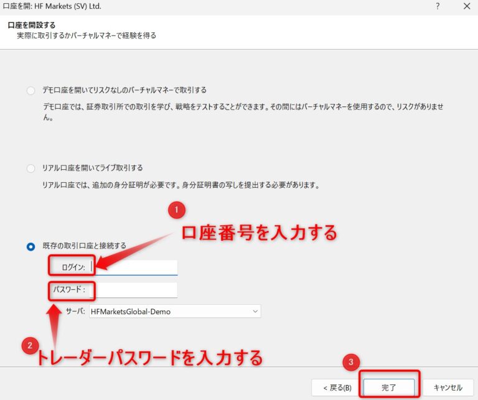
Task: Click the help question mark icon
Action: (438, 6)
